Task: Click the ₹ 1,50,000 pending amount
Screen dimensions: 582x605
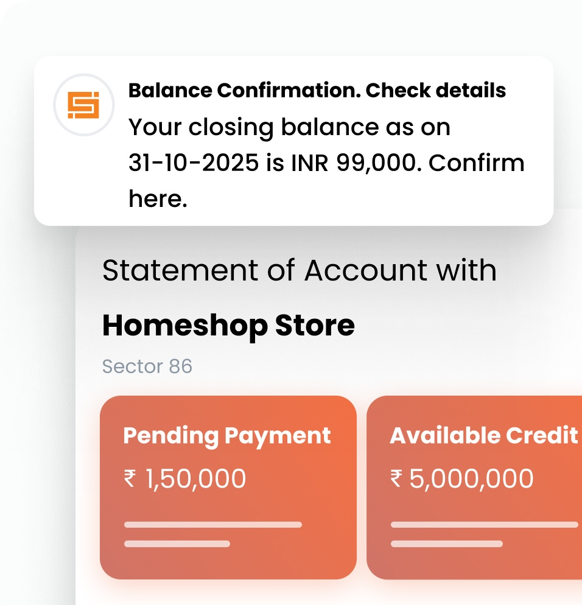Action: click(185, 479)
